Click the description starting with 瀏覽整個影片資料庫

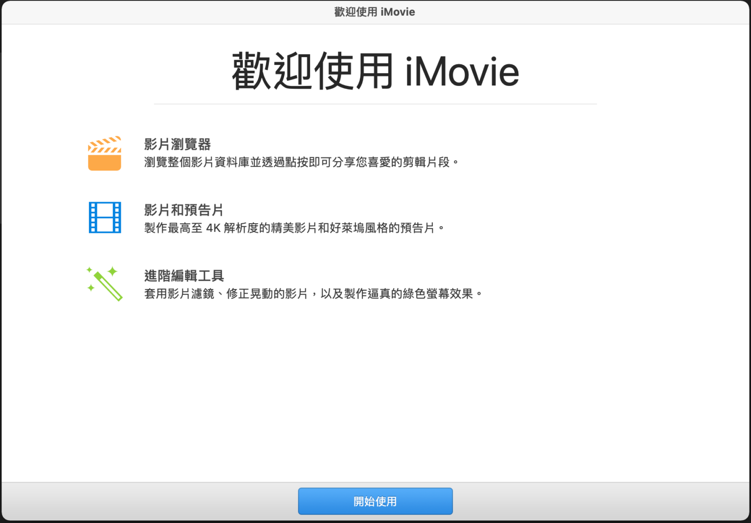[301, 162]
